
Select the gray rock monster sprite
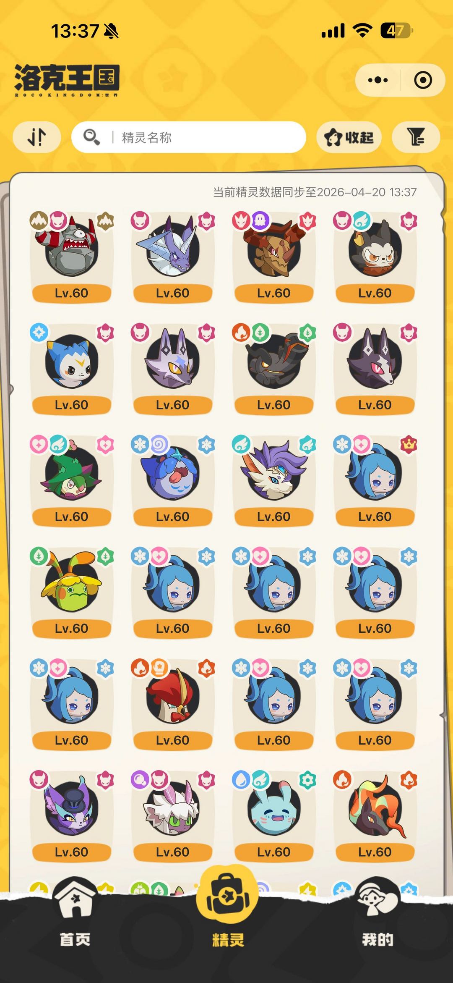(x=71, y=256)
